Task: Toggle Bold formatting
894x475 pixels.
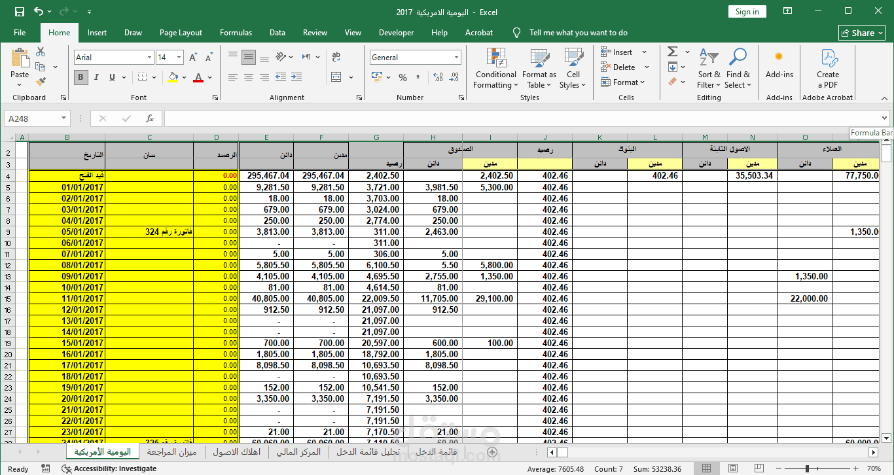Action: [x=81, y=77]
